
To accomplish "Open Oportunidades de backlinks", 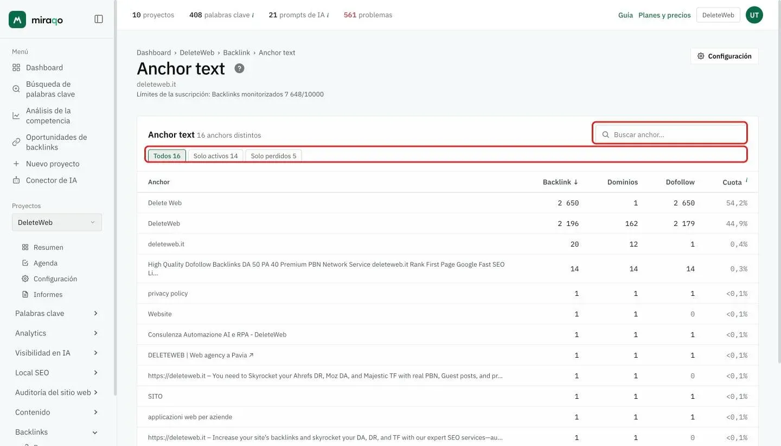I will click(56, 142).
